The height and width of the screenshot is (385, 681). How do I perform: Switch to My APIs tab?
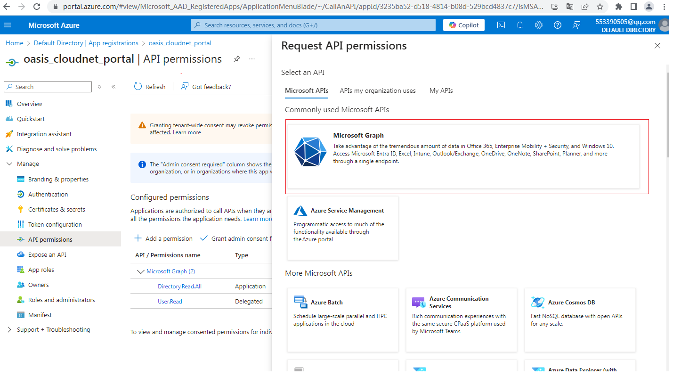pyautogui.click(x=441, y=90)
